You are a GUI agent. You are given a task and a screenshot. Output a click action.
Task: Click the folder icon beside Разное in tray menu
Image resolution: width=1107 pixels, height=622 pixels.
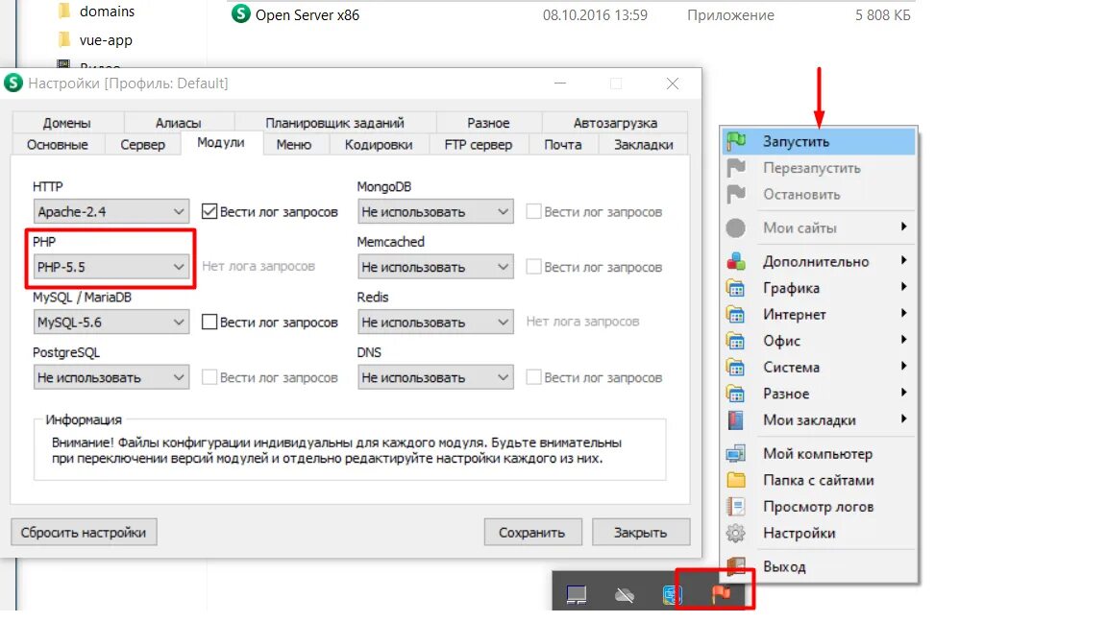[736, 394]
